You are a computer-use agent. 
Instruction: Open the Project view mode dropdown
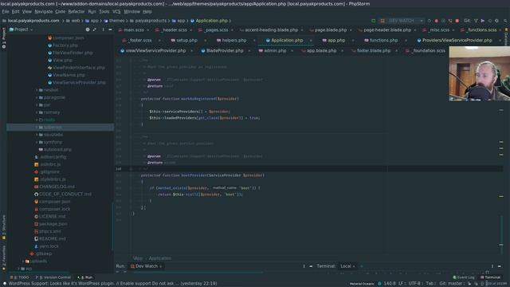coord(22,29)
